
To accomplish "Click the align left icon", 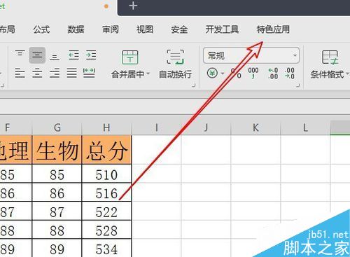I will click(20, 73).
